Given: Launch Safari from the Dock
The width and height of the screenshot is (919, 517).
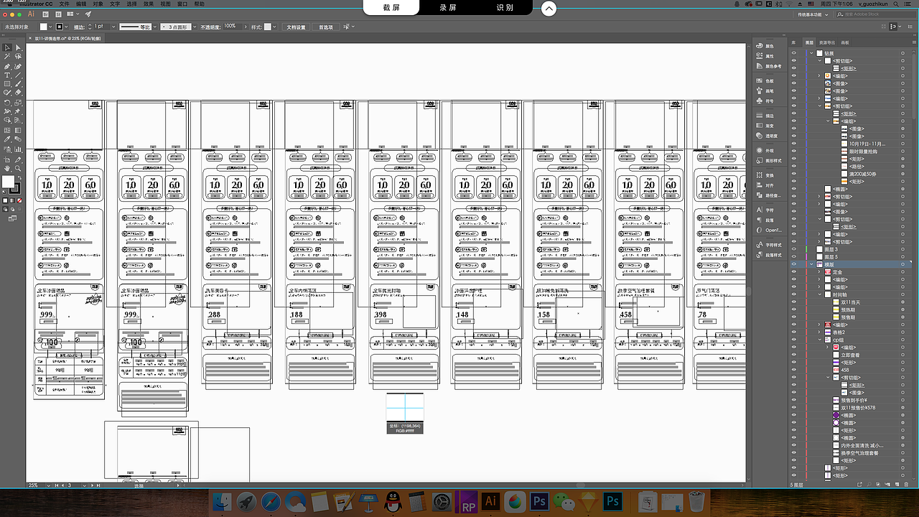Looking at the screenshot, I should (x=271, y=501).
